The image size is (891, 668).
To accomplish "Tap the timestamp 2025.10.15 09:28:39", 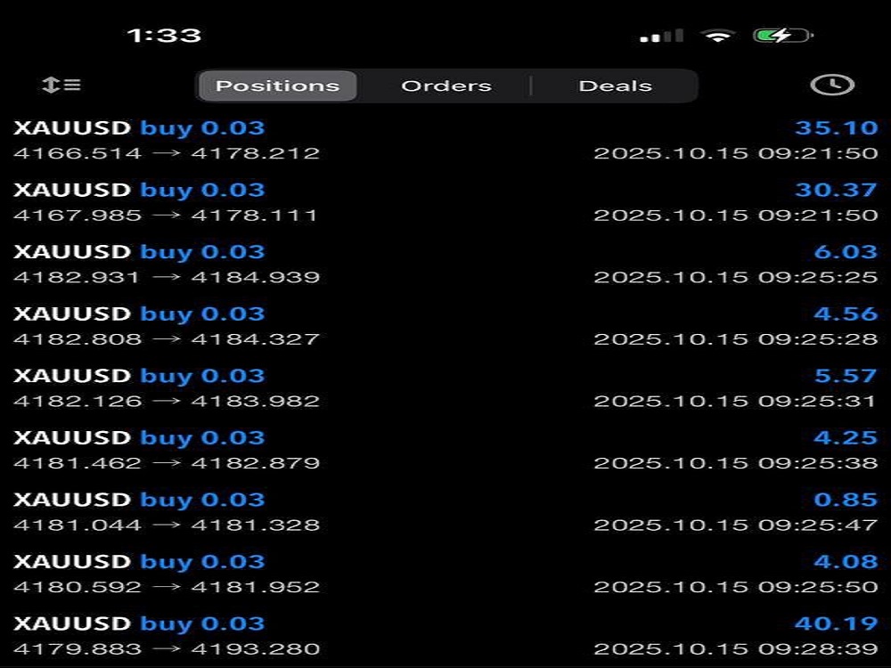I will 736,648.
